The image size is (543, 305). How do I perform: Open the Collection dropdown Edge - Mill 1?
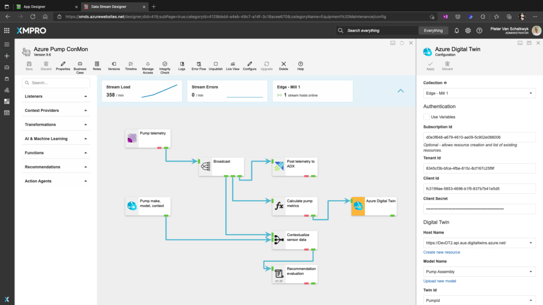point(479,93)
